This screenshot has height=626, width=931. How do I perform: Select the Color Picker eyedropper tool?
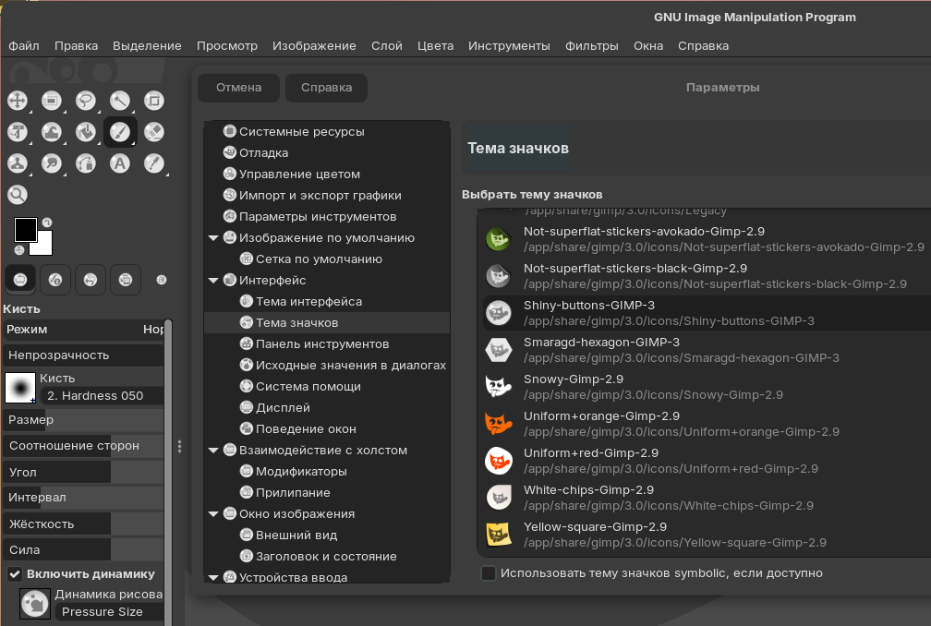(x=153, y=163)
